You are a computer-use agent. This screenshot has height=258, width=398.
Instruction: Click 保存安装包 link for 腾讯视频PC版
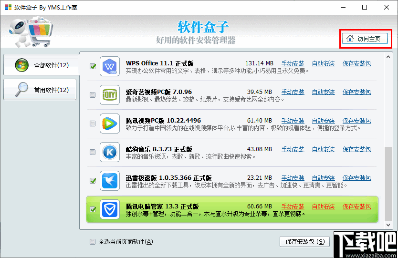click(x=356, y=121)
